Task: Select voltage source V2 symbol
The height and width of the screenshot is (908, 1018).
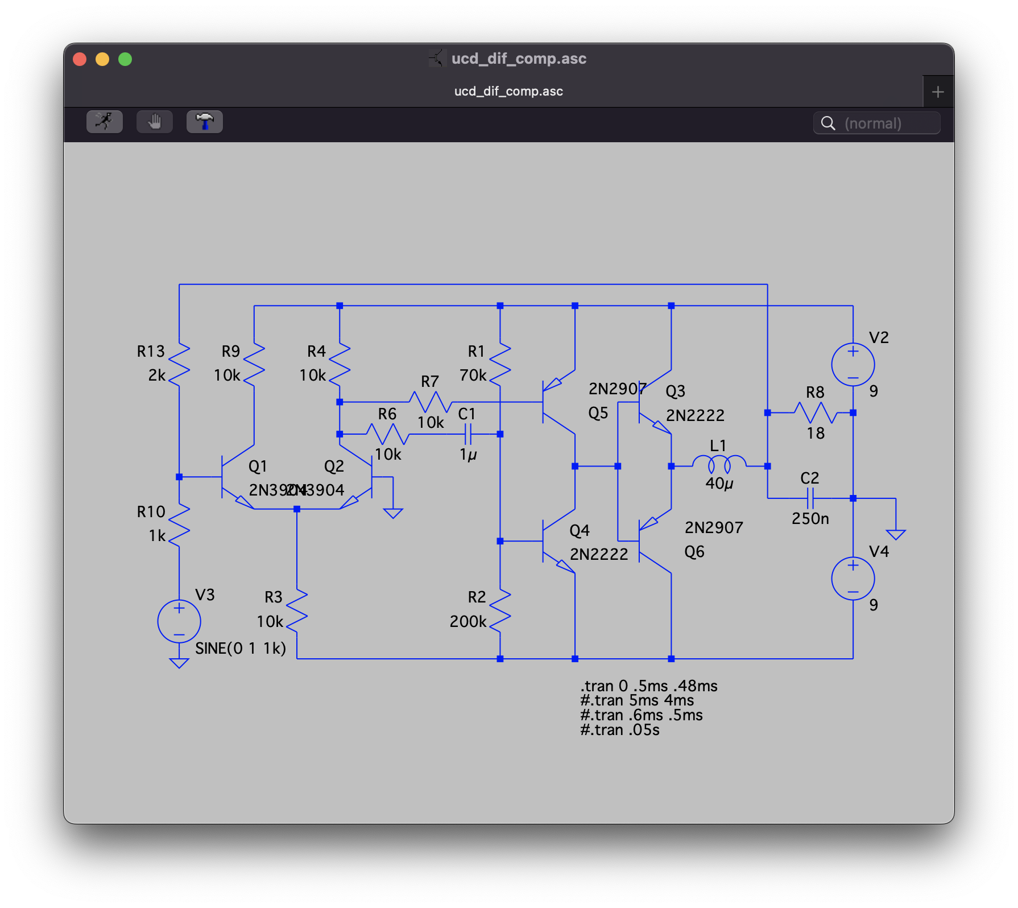Action: tap(853, 365)
